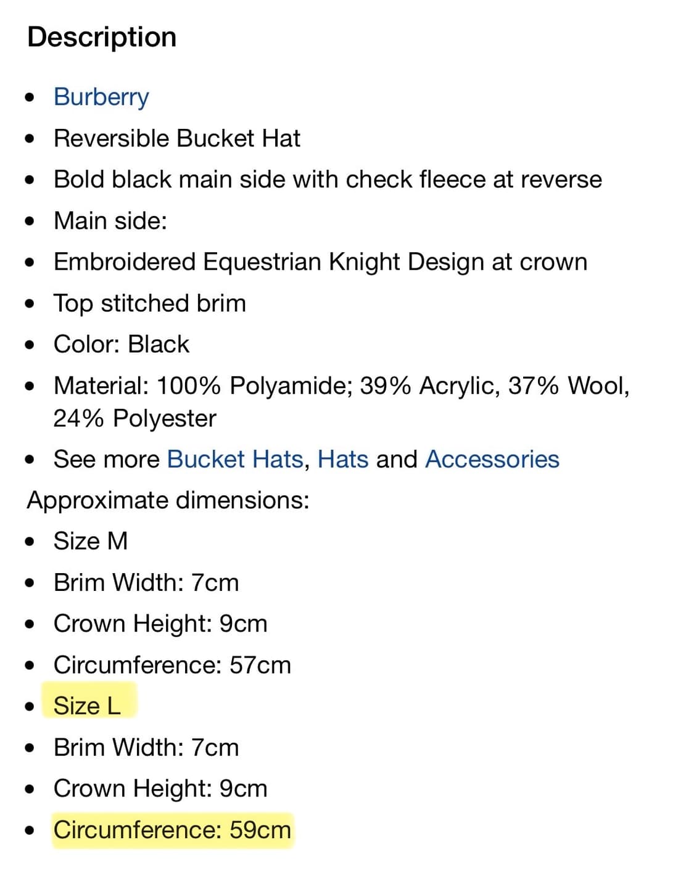The height and width of the screenshot is (871, 694).
Task: Click the 24% Polyester text
Action: [x=134, y=418]
